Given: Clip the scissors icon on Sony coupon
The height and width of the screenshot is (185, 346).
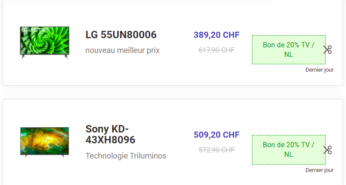Looking at the screenshot, I should tap(328, 150).
